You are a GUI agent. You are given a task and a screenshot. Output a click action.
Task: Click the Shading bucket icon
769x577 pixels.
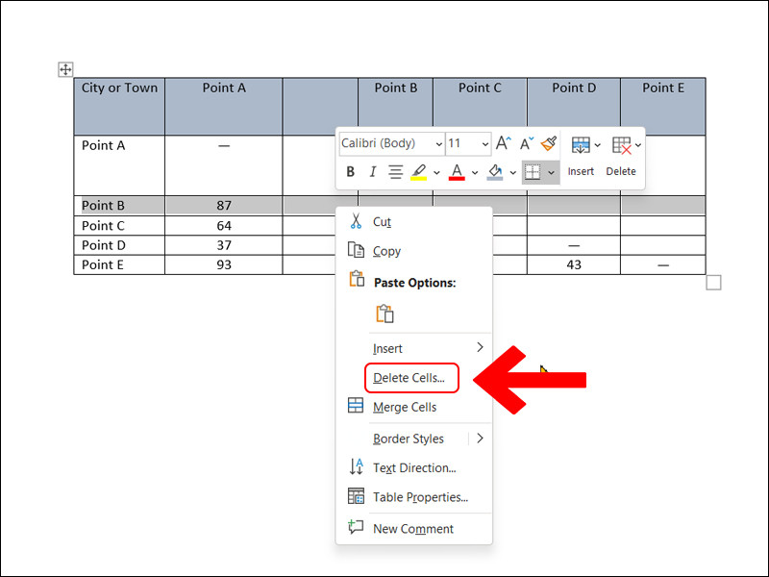pos(493,172)
